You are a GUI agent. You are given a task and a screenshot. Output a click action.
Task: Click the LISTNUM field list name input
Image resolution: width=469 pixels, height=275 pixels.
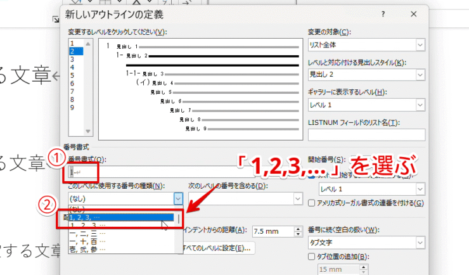pyautogui.click(x=366, y=135)
